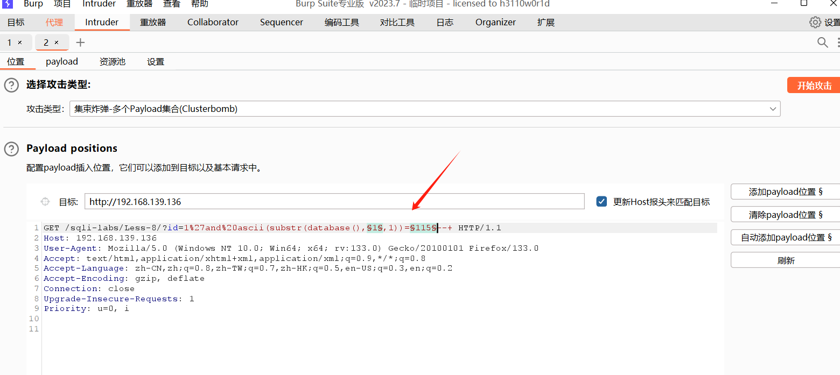Image resolution: width=840 pixels, height=375 pixels.
Task: Click the search magnifier icon
Action: [823, 42]
